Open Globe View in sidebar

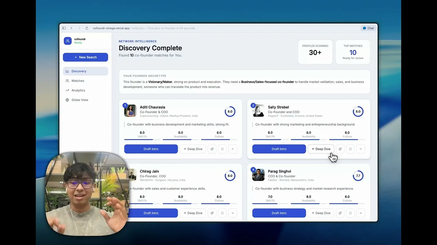tap(85, 100)
